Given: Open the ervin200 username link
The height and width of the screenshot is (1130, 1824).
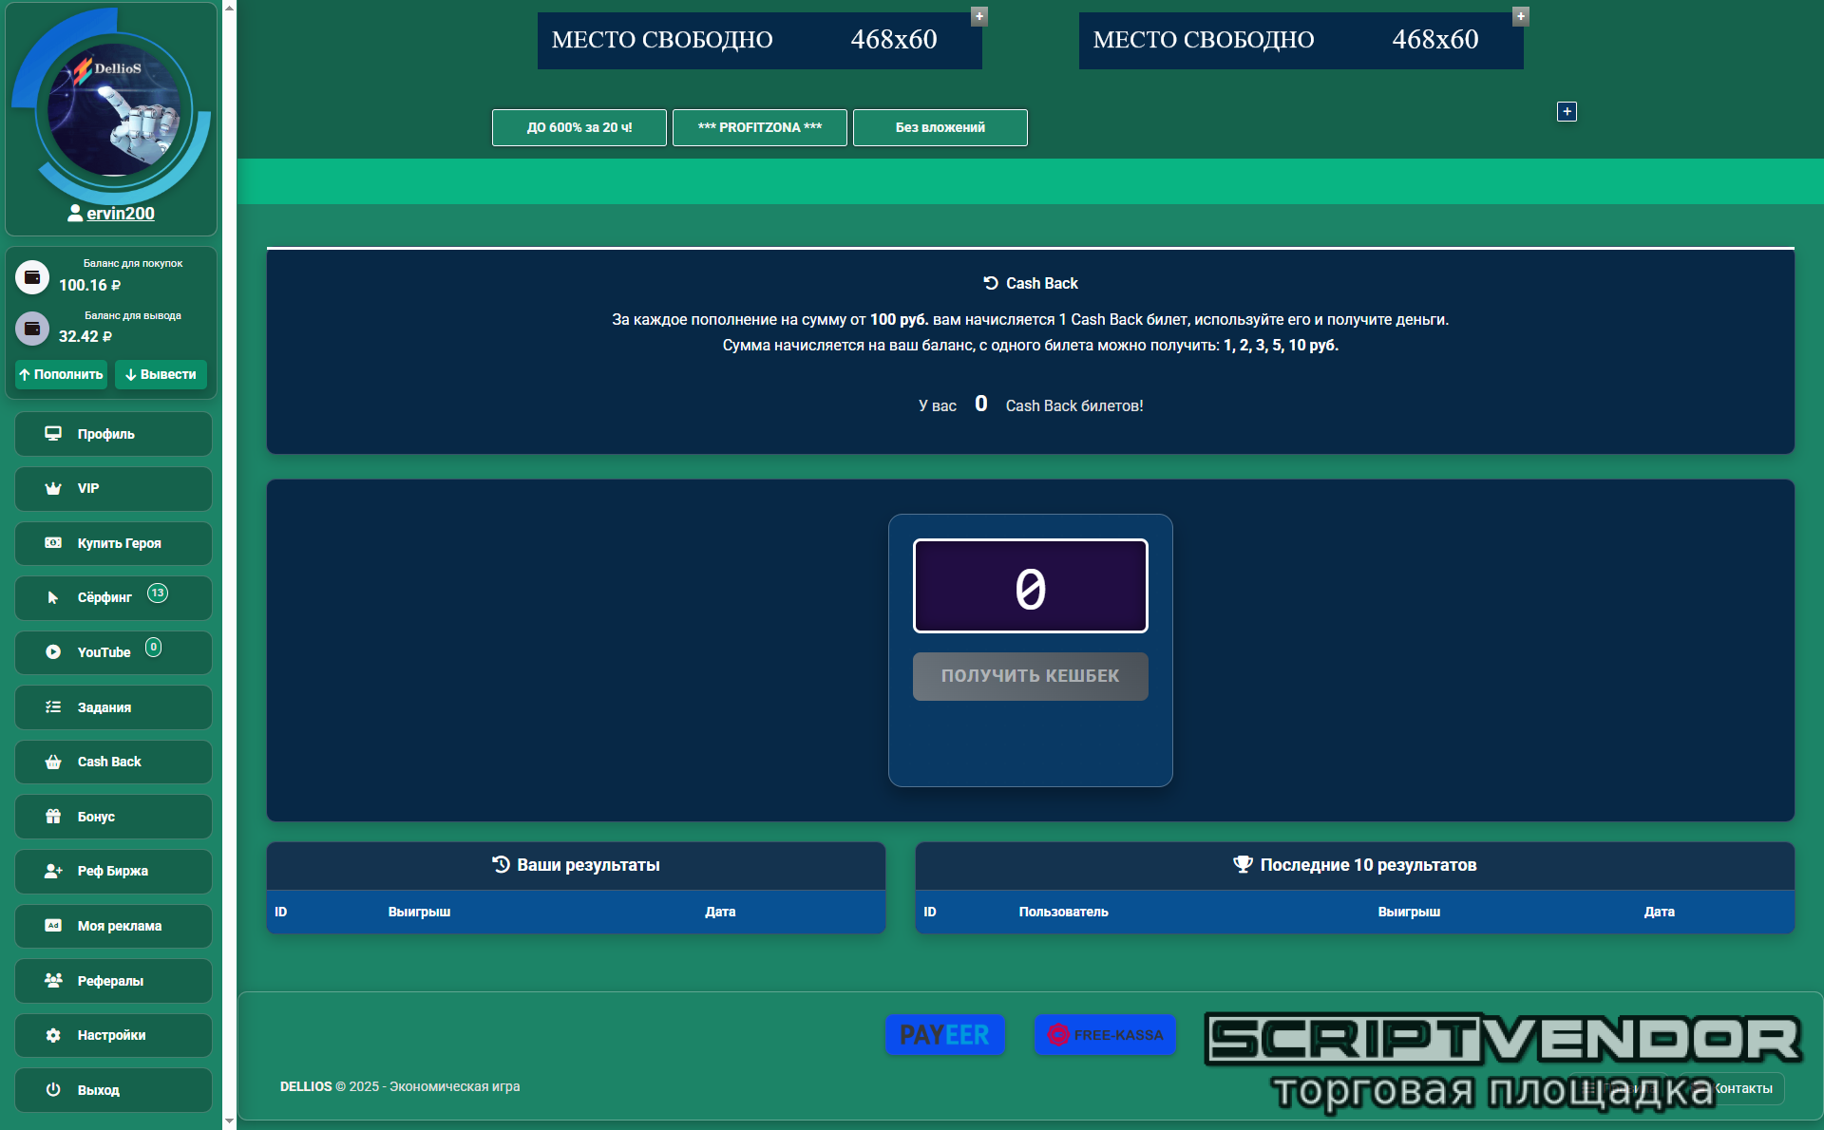Looking at the screenshot, I should [121, 214].
